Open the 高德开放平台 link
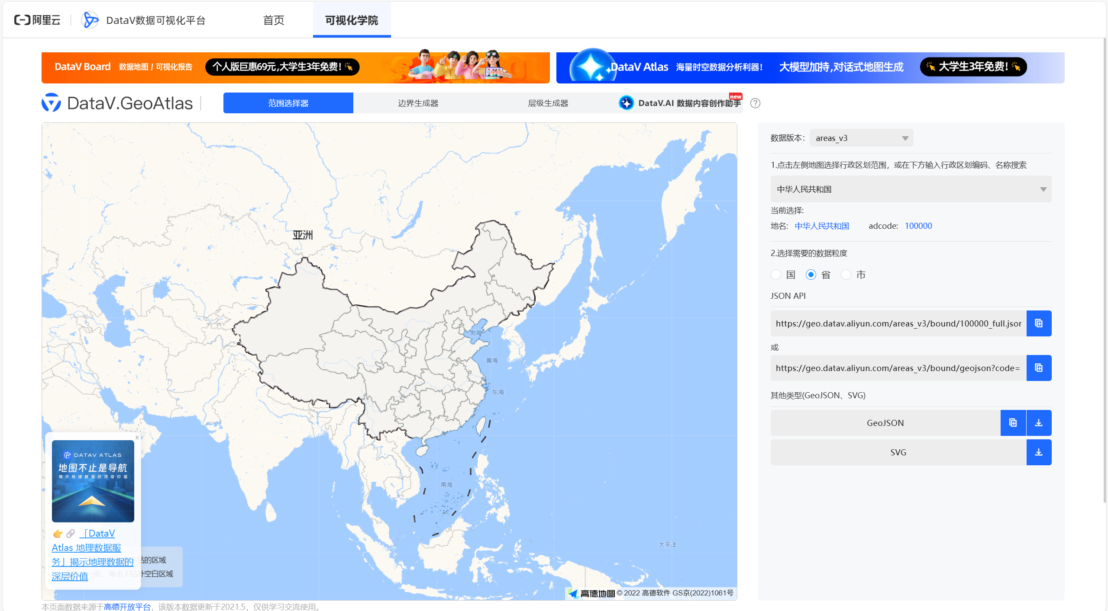The image size is (1108, 611). click(x=127, y=607)
